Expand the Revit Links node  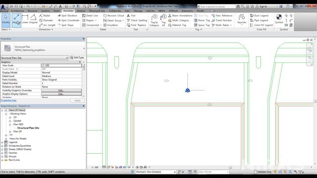click(x=2, y=160)
